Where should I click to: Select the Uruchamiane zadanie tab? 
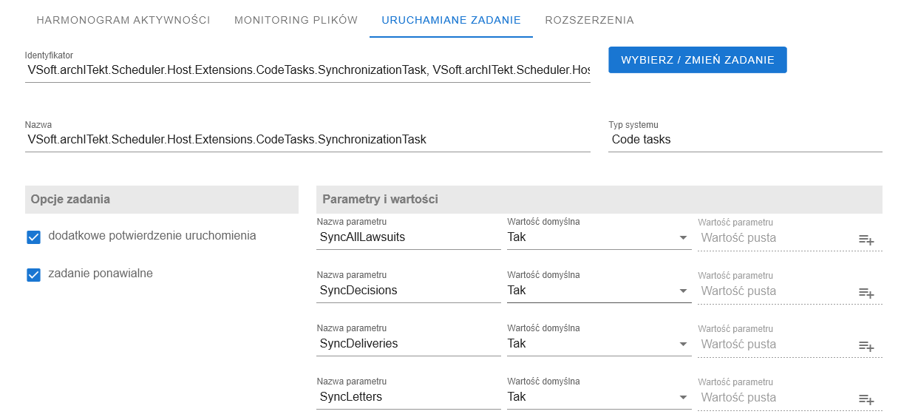pyautogui.click(x=451, y=20)
